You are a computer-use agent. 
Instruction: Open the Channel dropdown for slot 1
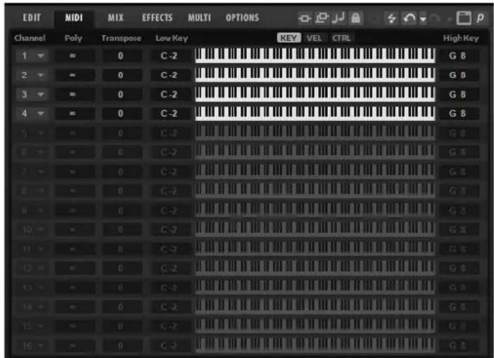[32, 56]
